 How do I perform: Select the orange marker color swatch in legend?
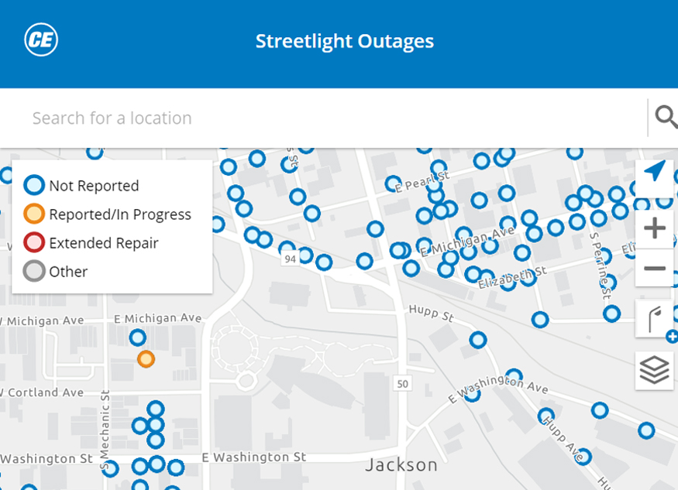[33, 214]
